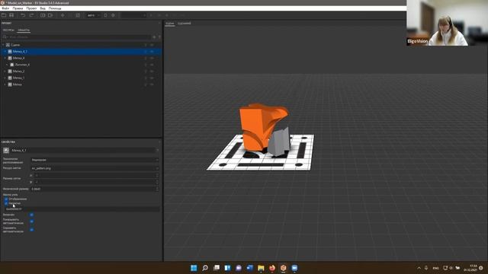Click the EV Studio orange cube taskbar icon
Viewport: 488px width, 274px height.
pyautogui.click(x=283, y=268)
